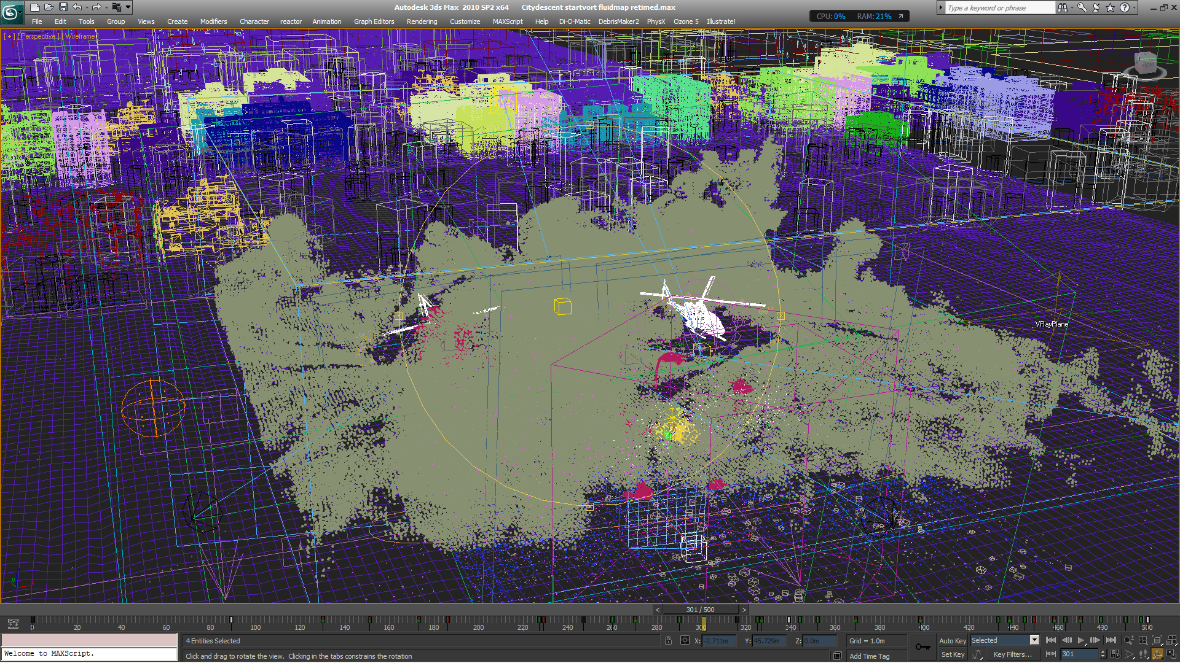Click the Play Animation button
Screen dimensions: 1180x663
pyautogui.click(x=1081, y=640)
